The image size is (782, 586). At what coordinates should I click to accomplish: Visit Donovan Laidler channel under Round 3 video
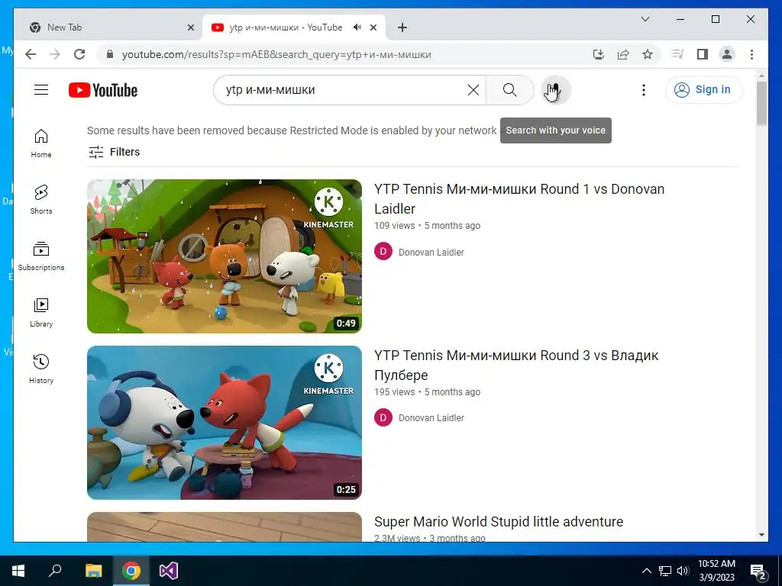point(431,418)
